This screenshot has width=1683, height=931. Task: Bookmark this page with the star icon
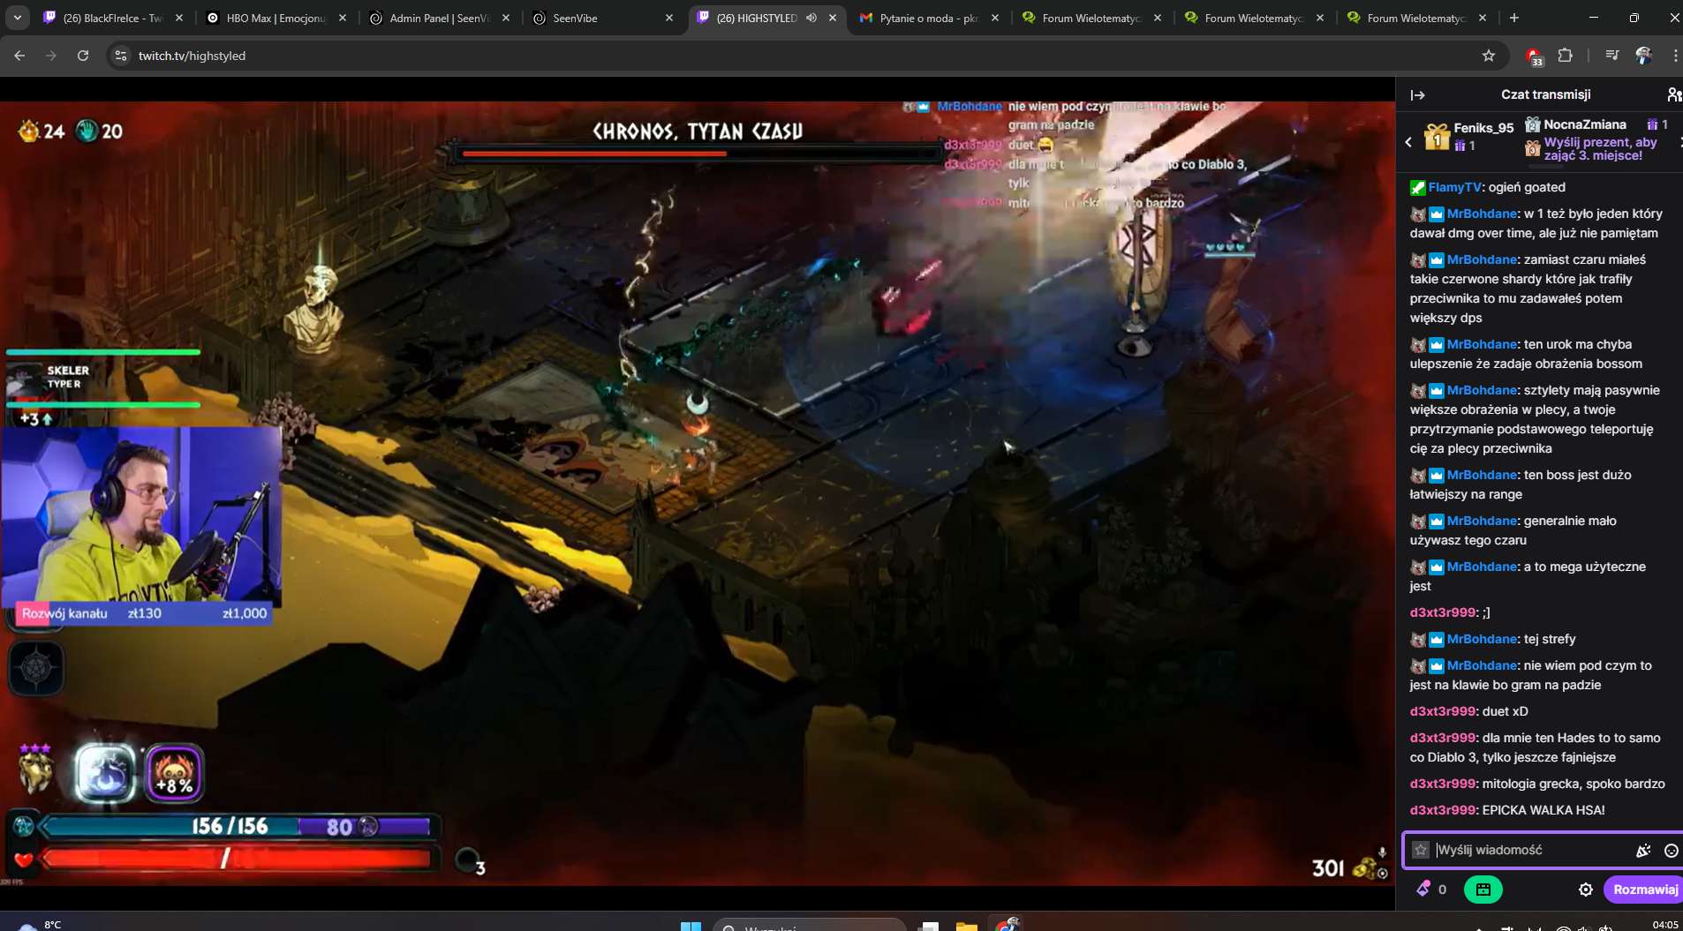(x=1489, y=56)
